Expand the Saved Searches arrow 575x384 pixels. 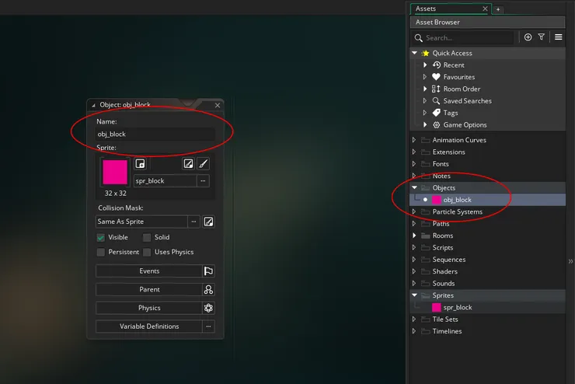click(x=425, y=100)
